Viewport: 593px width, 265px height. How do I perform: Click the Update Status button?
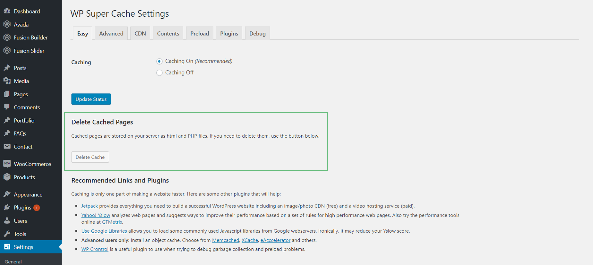tap(91, 99)
